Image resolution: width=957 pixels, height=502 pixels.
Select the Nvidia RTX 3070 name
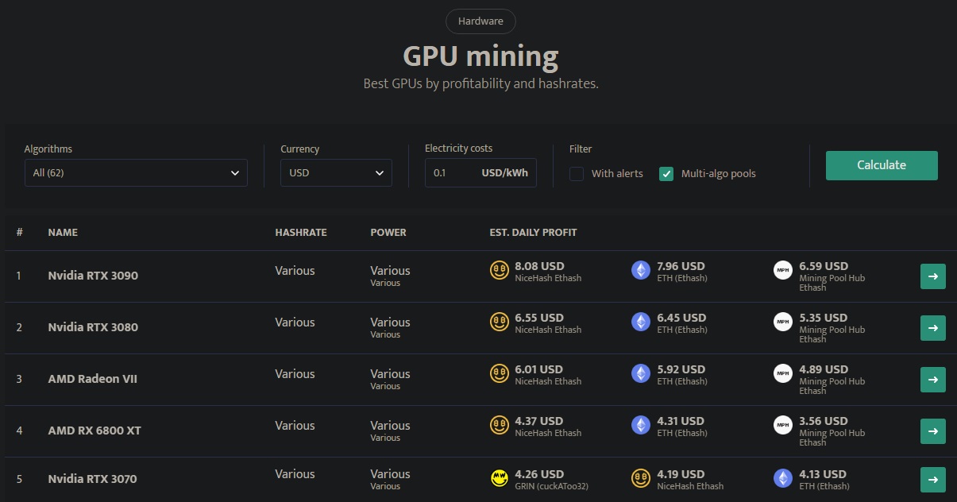click(92, 479)
